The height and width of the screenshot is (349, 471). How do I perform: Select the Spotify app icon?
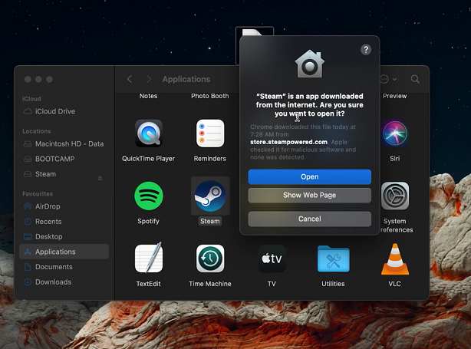[149, 196]
